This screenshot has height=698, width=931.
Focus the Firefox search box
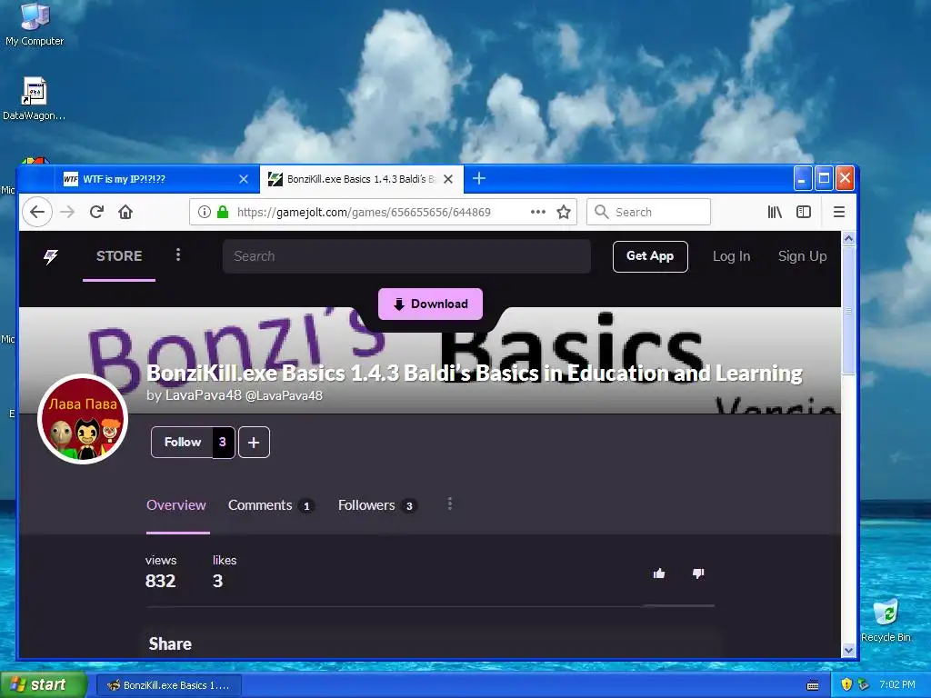pyautogui.click(x=648, y=212)
